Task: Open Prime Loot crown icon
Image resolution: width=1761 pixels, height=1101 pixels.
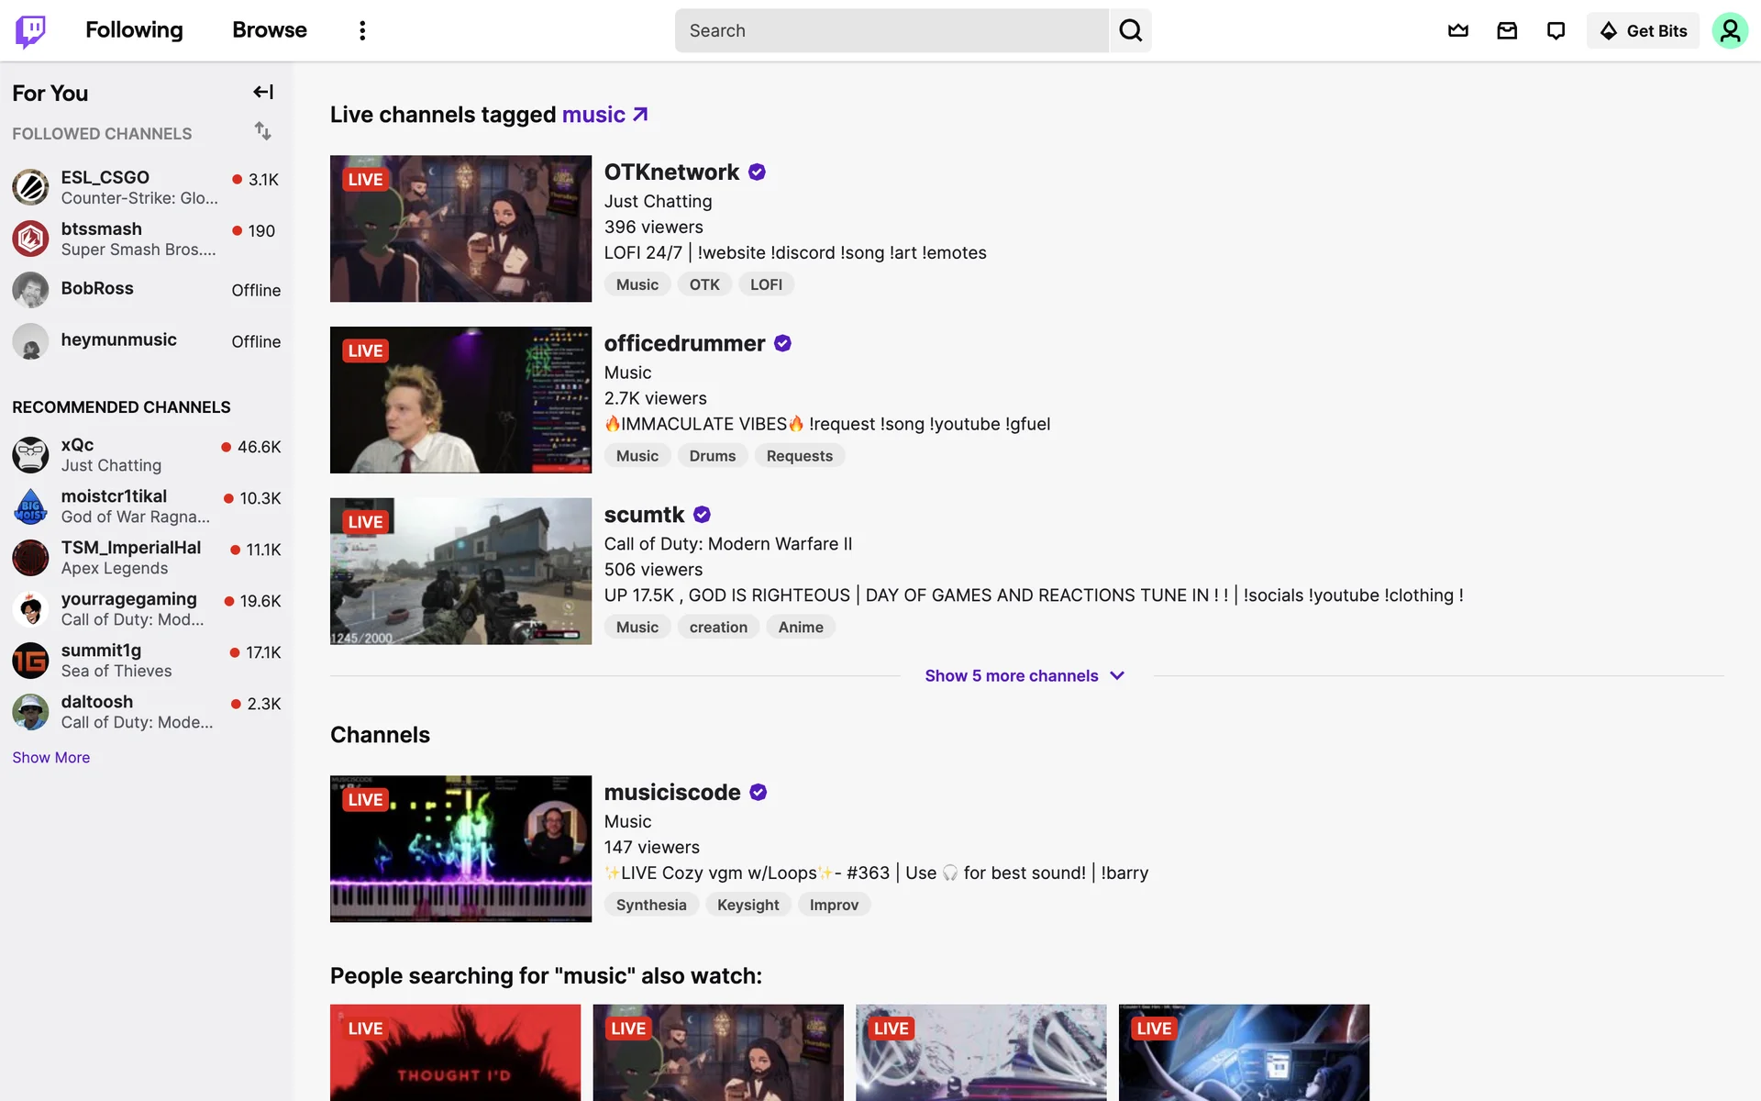Action: tap(1457, 30)
